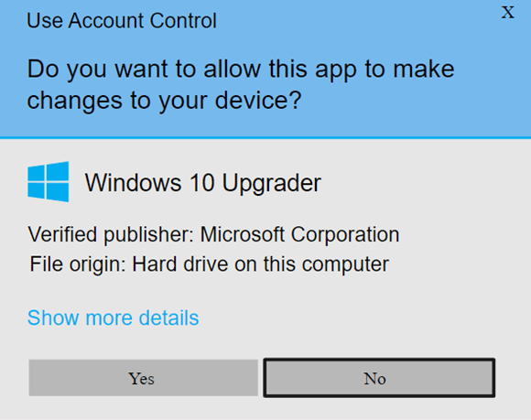Click the word 'computer' in file origin line
Viewport: 531px width, 420px height.
tap(345, 264)
